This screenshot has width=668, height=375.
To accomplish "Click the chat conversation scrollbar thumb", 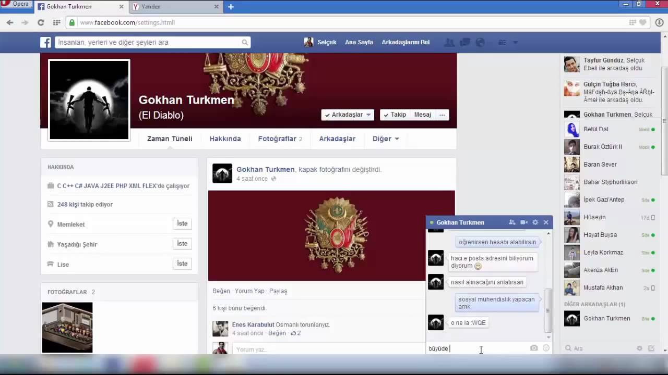I will coord(547,310).
